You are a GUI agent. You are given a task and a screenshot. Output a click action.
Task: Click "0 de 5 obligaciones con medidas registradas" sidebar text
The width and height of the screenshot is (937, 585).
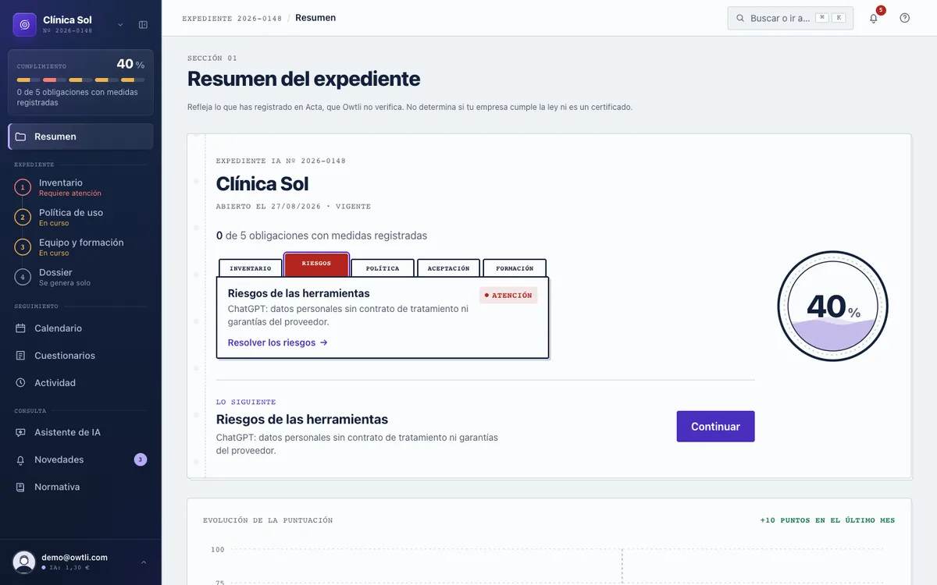tap(77, 97)
